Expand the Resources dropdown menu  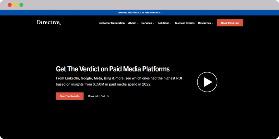tap(205, 23)
